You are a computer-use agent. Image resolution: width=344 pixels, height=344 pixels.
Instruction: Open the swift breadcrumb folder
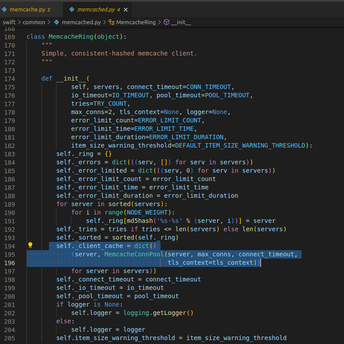[x=9, y=22]
